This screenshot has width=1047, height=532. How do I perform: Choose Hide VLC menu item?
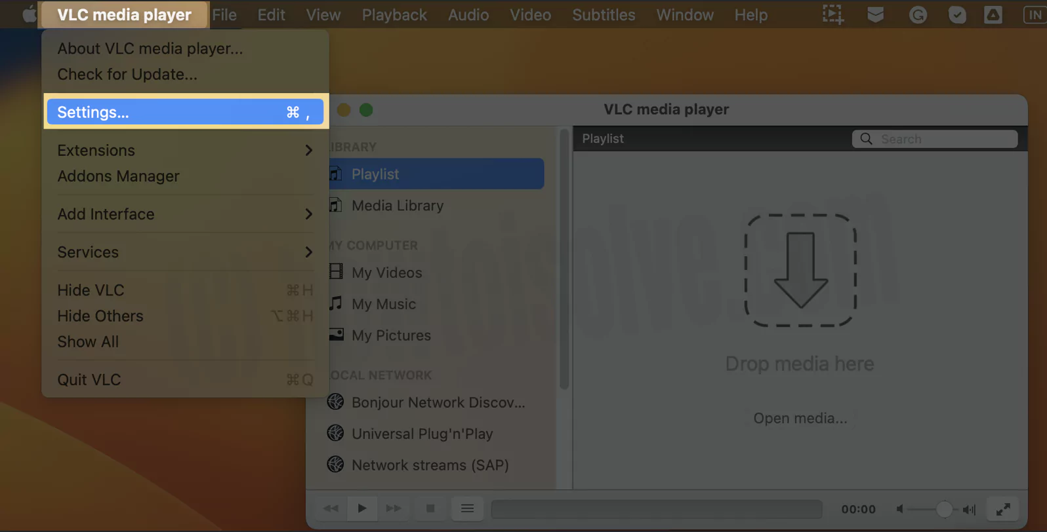pos(186,290)
